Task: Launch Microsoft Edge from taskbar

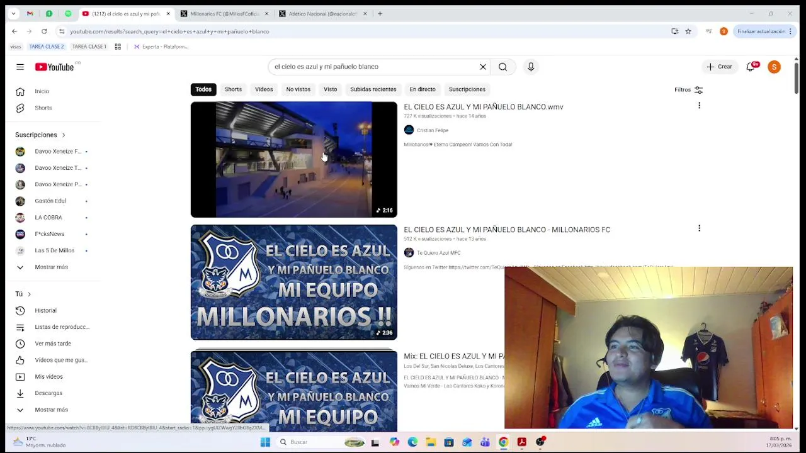Action: 412,442
